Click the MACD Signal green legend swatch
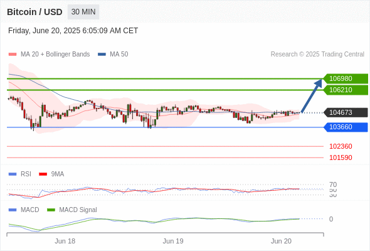The image size is (370, 251). coord(51,210)
